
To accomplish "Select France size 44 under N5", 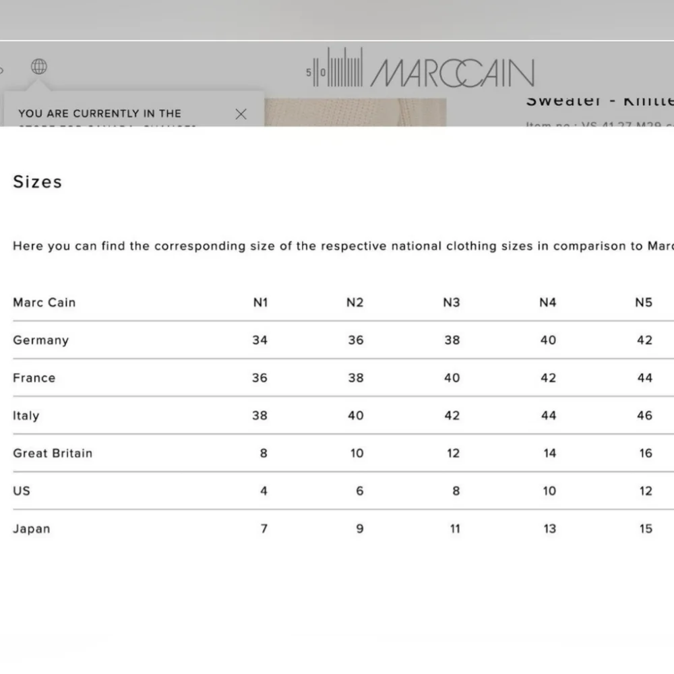I will point(645,378).
